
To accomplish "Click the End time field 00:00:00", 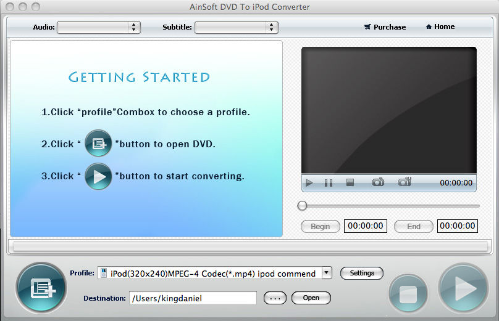I will pos(457,226).
